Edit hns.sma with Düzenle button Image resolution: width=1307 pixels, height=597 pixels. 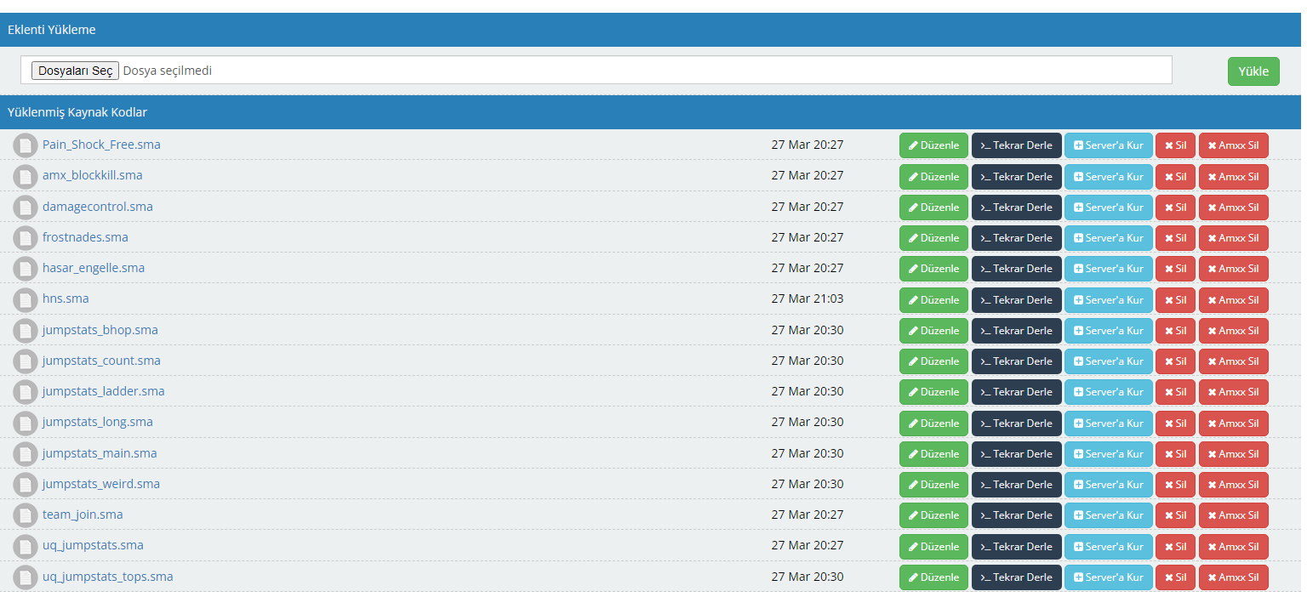[933, 300]
